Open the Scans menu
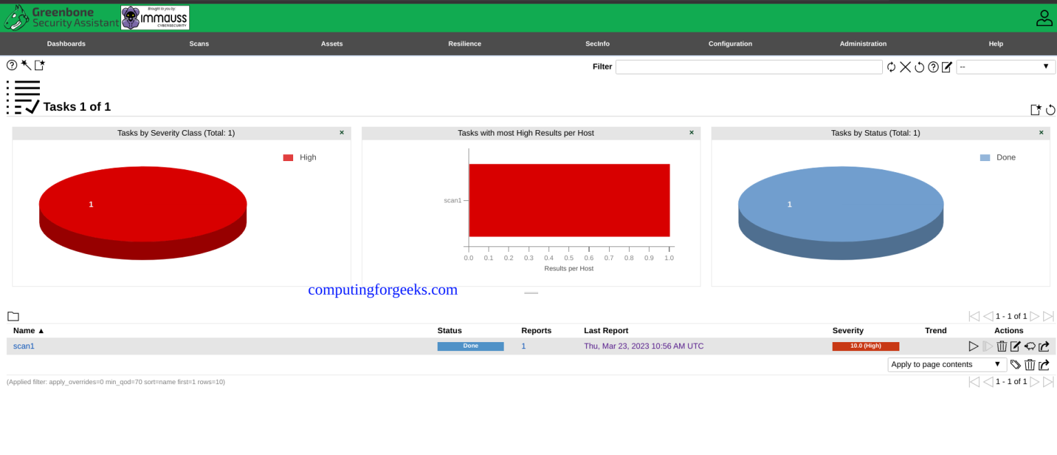The image size is (1057, 455). [x=199, y=43]
